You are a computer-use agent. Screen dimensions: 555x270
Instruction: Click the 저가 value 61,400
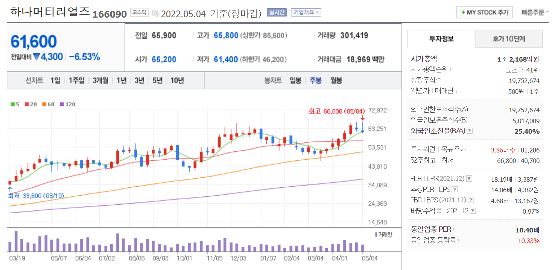[x=226, y=59]
